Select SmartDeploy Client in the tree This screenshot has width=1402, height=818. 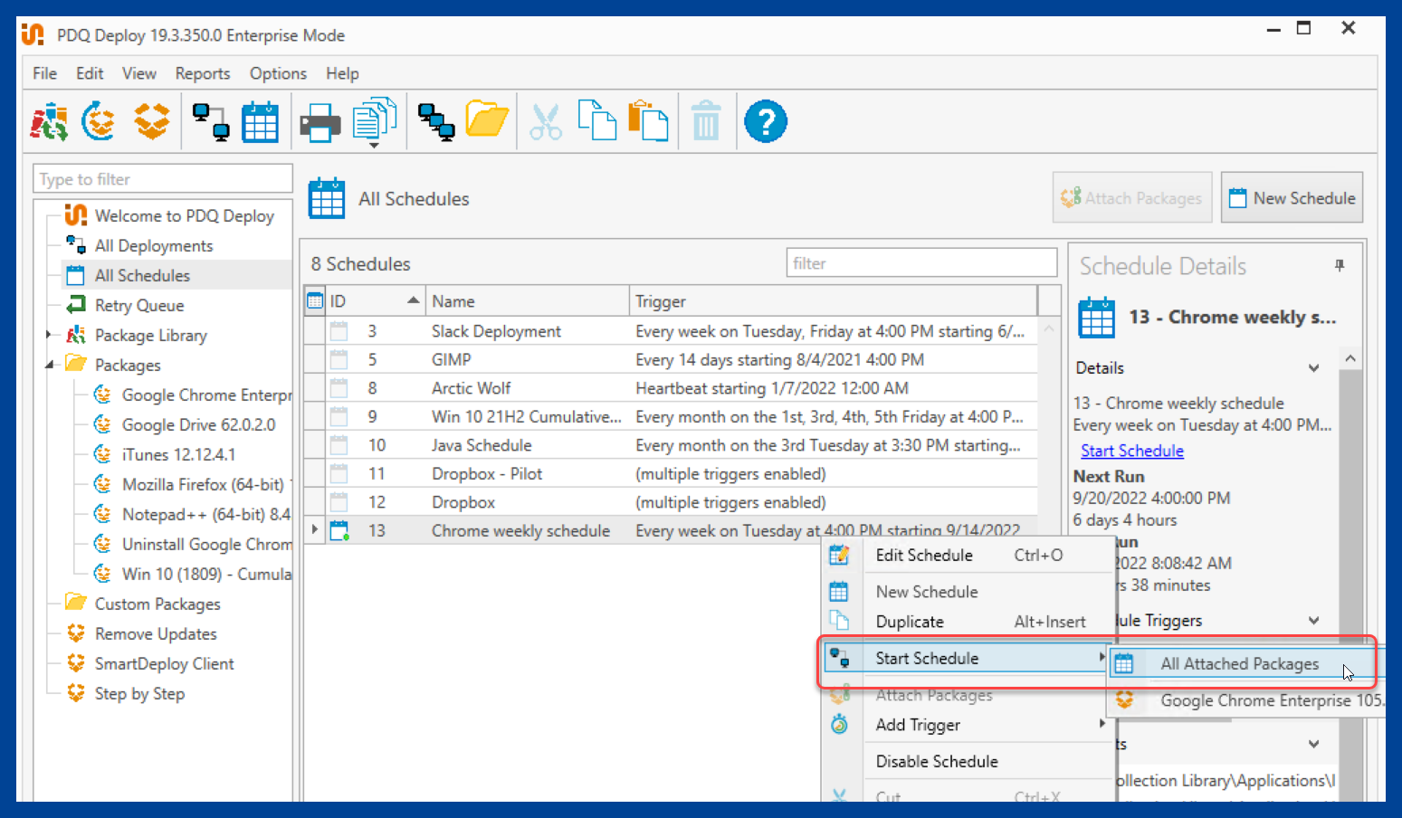pyautogui.click(x=164, y=663)
